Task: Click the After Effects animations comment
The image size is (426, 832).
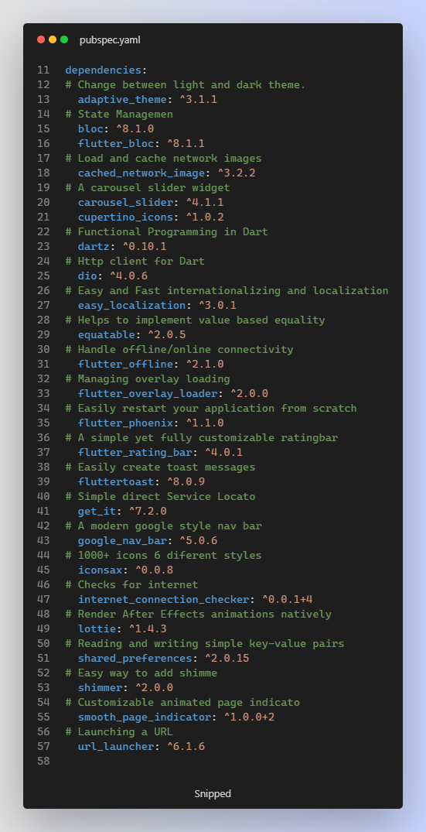Action: pyautogui.click(x=198, y=615)
